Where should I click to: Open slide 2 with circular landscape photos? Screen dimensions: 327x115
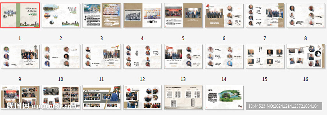point(61,15)
